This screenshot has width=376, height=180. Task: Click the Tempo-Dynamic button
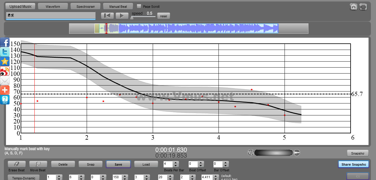[x=23, y=178]
